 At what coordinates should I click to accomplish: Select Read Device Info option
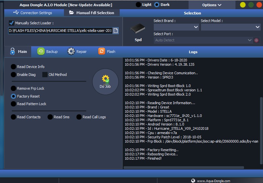tap(13, 67)
